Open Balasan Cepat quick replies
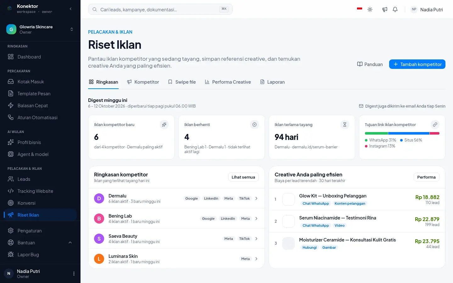 point(40,106)
